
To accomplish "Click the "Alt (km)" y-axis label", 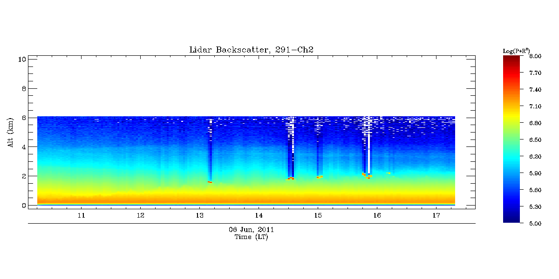I will point(10,133).
